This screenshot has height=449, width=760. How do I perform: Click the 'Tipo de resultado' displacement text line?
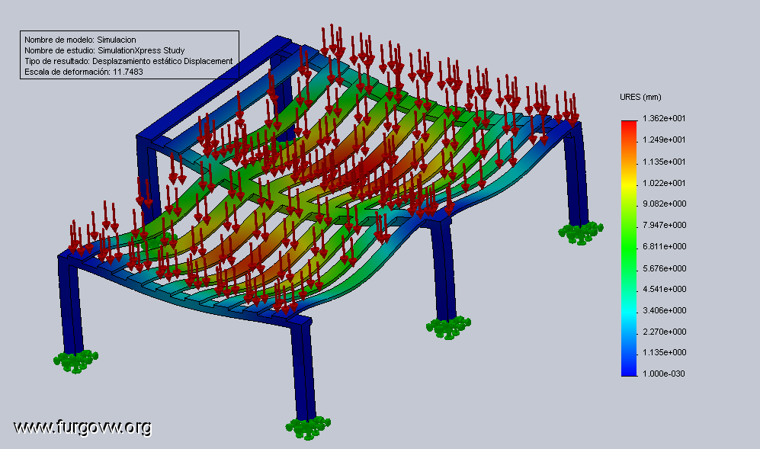pyautogui.click(x=128, y=61)
